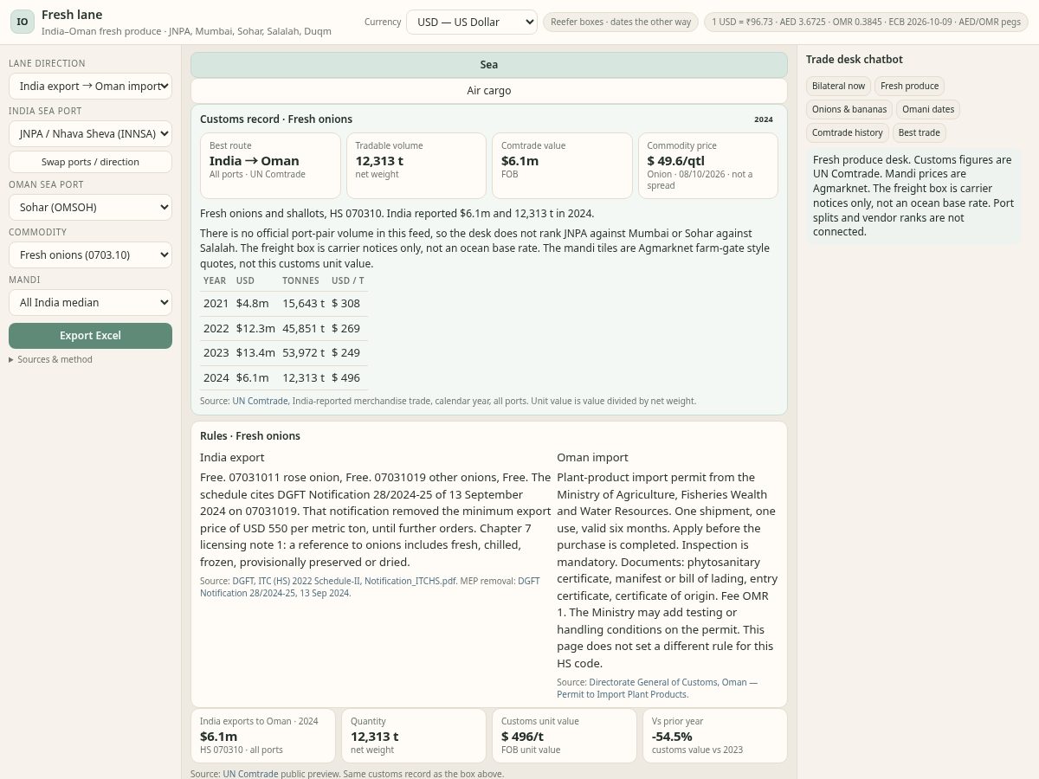Image resolution: width=1039 pixels, height=779 pixels.
Task: Click the Oman import rules subheading
Action: pyautogui.click(x=592, y=457)
